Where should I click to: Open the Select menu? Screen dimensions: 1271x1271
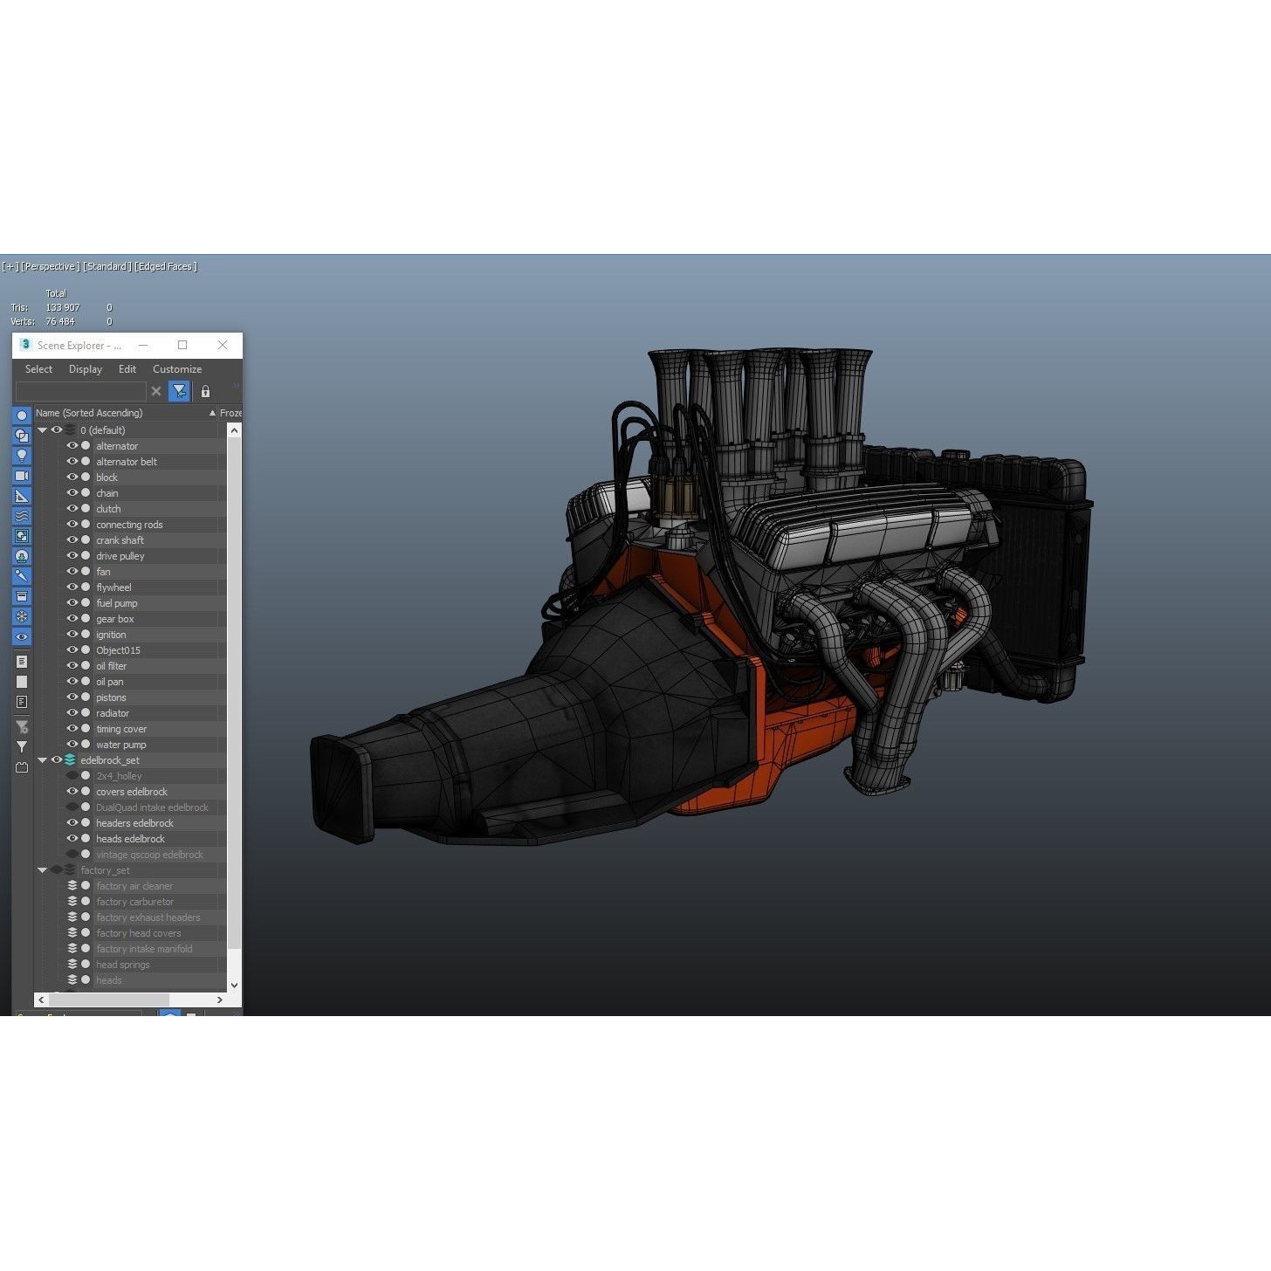[x=38, y=369]
